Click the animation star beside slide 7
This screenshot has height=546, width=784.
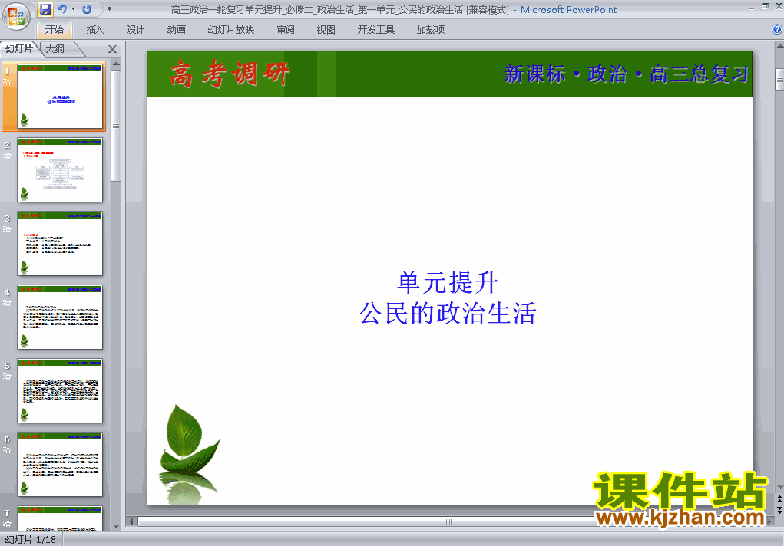(7, 524)
